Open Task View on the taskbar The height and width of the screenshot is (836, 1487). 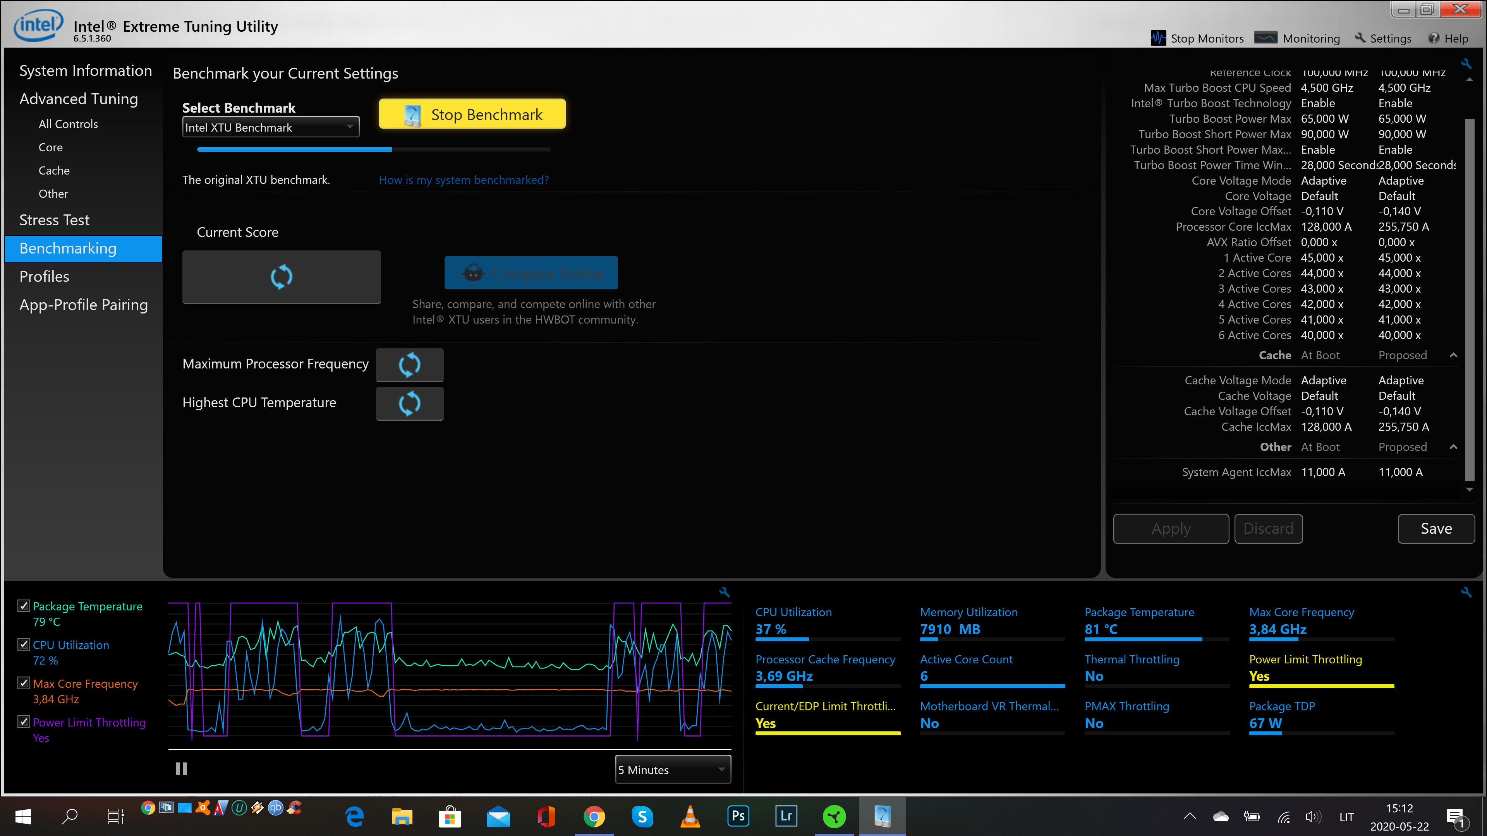[116, 816]
